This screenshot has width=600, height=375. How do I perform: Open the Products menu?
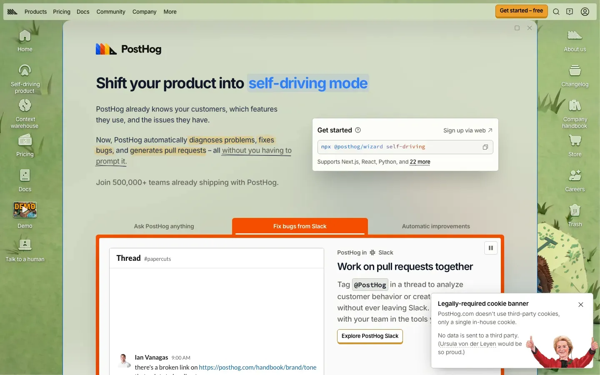point(35,12)
